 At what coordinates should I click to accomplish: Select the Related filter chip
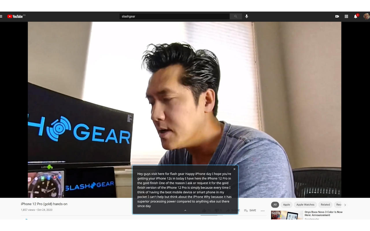tap(325, 205)
